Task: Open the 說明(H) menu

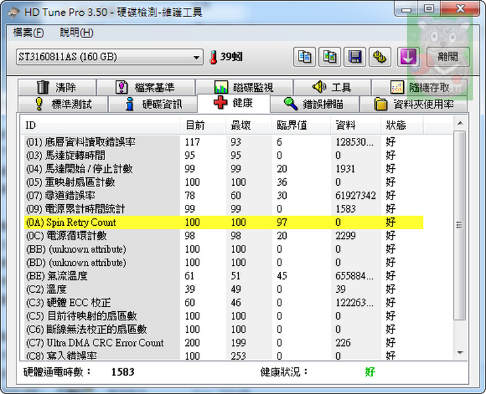Action: (76, 32)
